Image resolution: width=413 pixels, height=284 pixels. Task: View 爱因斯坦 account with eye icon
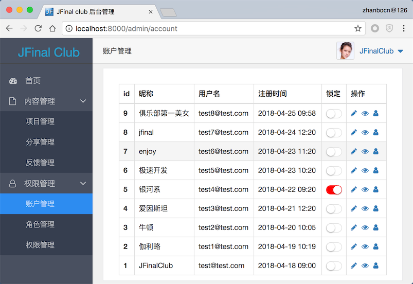[365, 208]
